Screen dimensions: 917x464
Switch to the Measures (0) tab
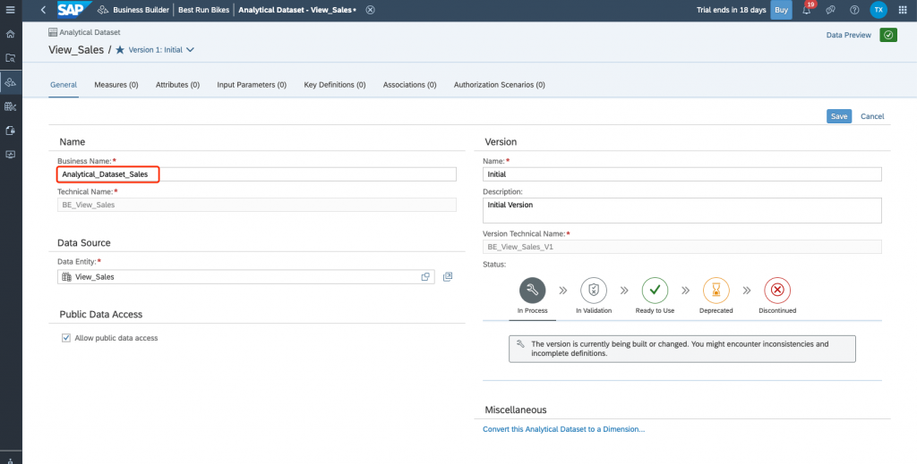tap(116, 85)
